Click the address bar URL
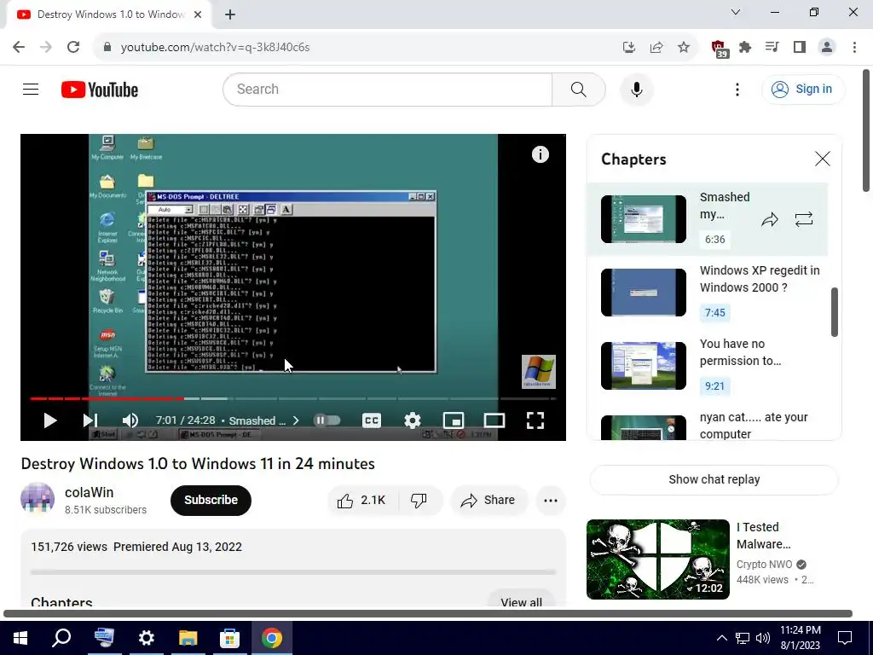 tap(215, 48)
